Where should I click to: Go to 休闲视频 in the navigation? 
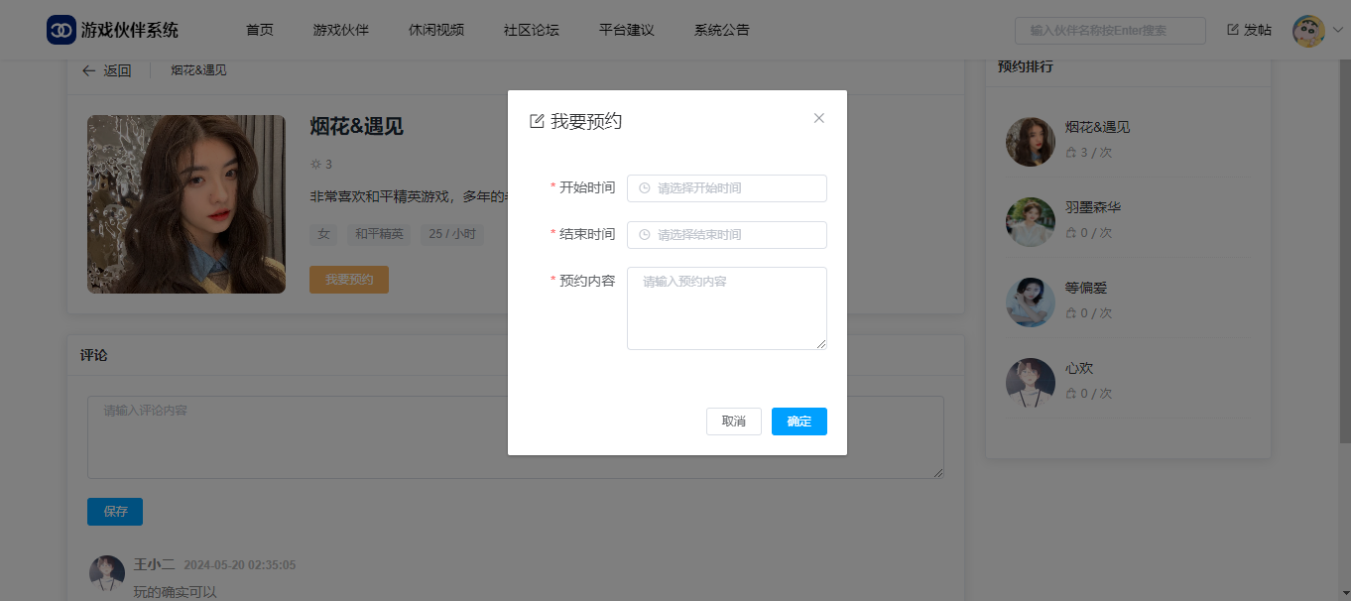(x=436, y=30)
